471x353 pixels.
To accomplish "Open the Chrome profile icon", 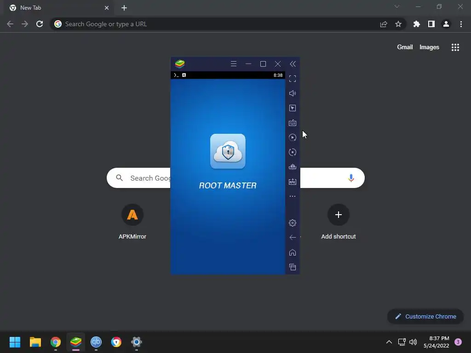I will [x=446, y=24].
